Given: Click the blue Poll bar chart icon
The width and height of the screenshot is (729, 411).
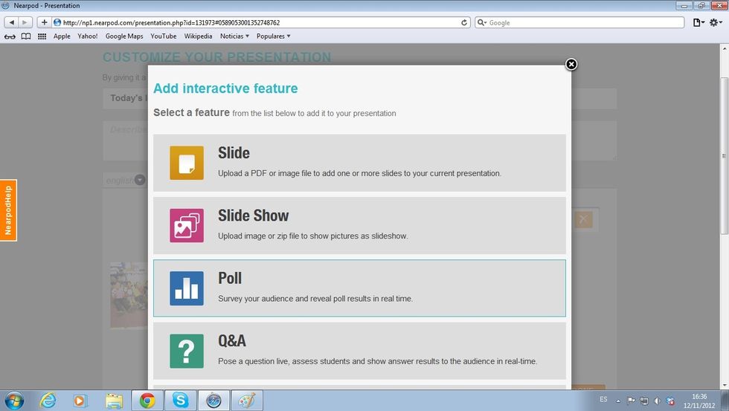Looking at the screenshot, I should (x=187, y=288).
